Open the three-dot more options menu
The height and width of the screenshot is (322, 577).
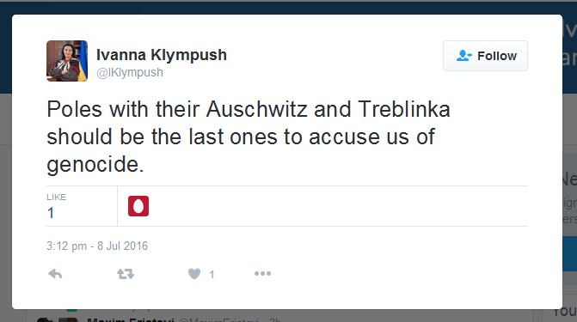click(263, 273)
